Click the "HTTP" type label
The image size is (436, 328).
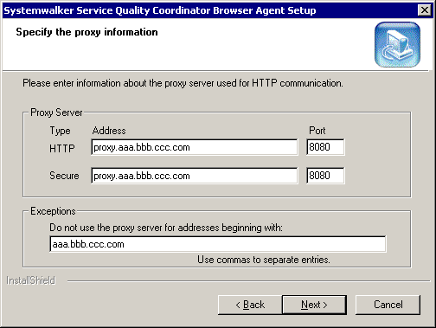tap(62, 149)
